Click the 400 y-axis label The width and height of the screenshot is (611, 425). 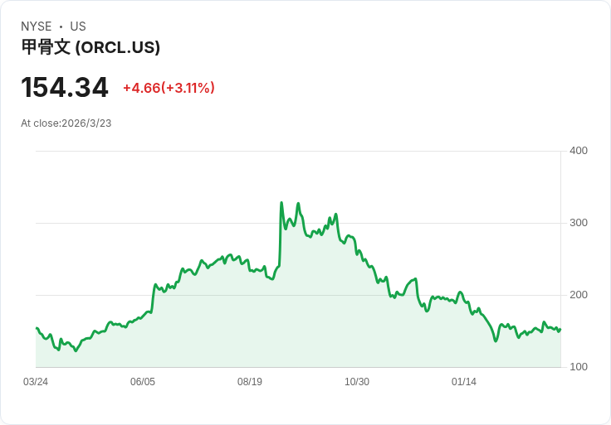(579, 151)
